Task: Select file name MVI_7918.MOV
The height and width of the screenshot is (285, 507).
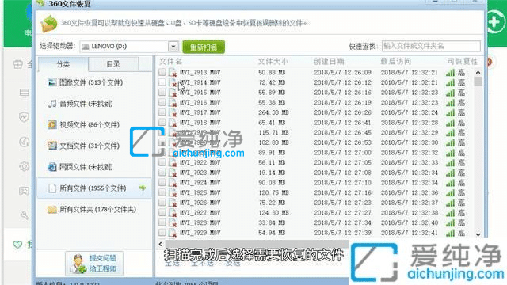Action: coord(200,123)
